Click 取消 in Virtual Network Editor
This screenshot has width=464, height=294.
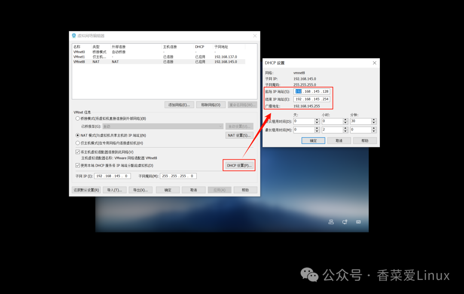193,190
